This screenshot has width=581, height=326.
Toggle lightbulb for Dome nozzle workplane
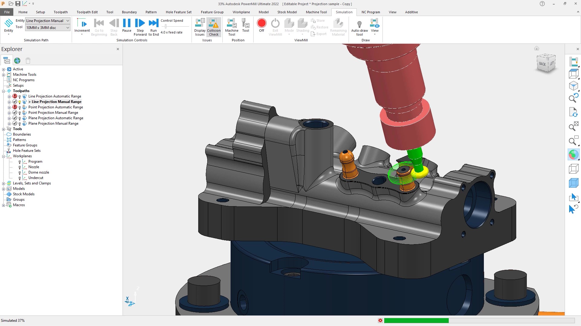(x=20, y=173)
